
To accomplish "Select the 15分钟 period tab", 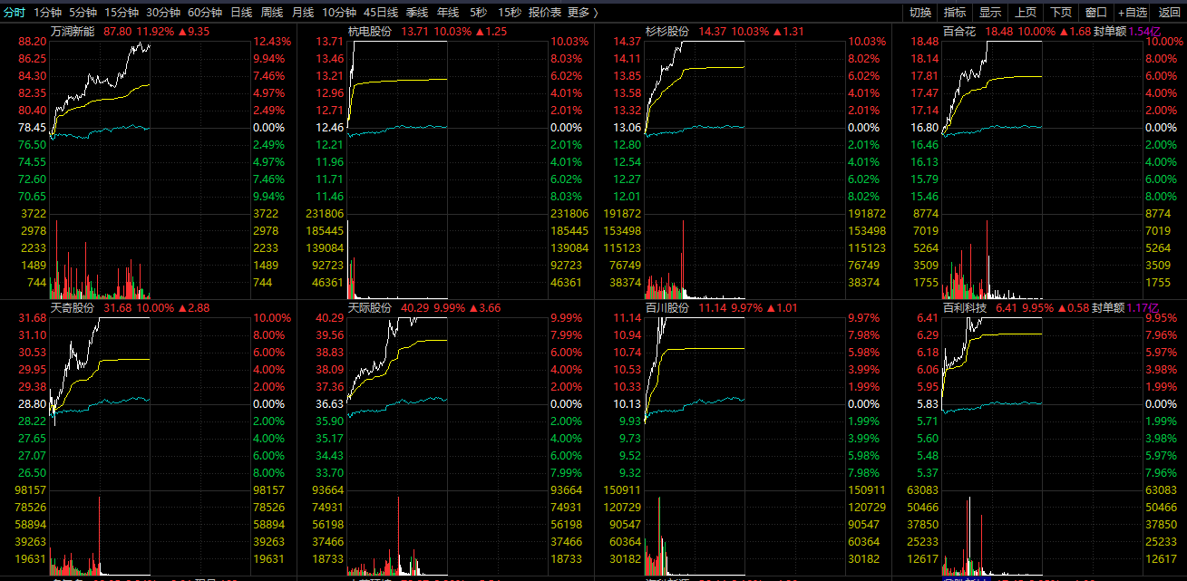I will click(122, 13).
